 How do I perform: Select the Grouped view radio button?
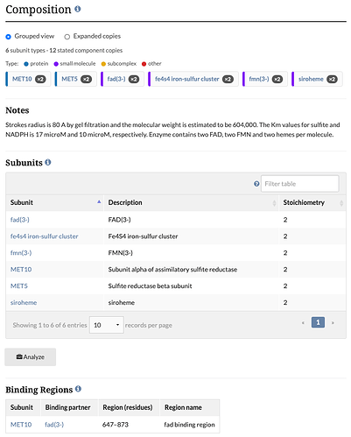8,37
